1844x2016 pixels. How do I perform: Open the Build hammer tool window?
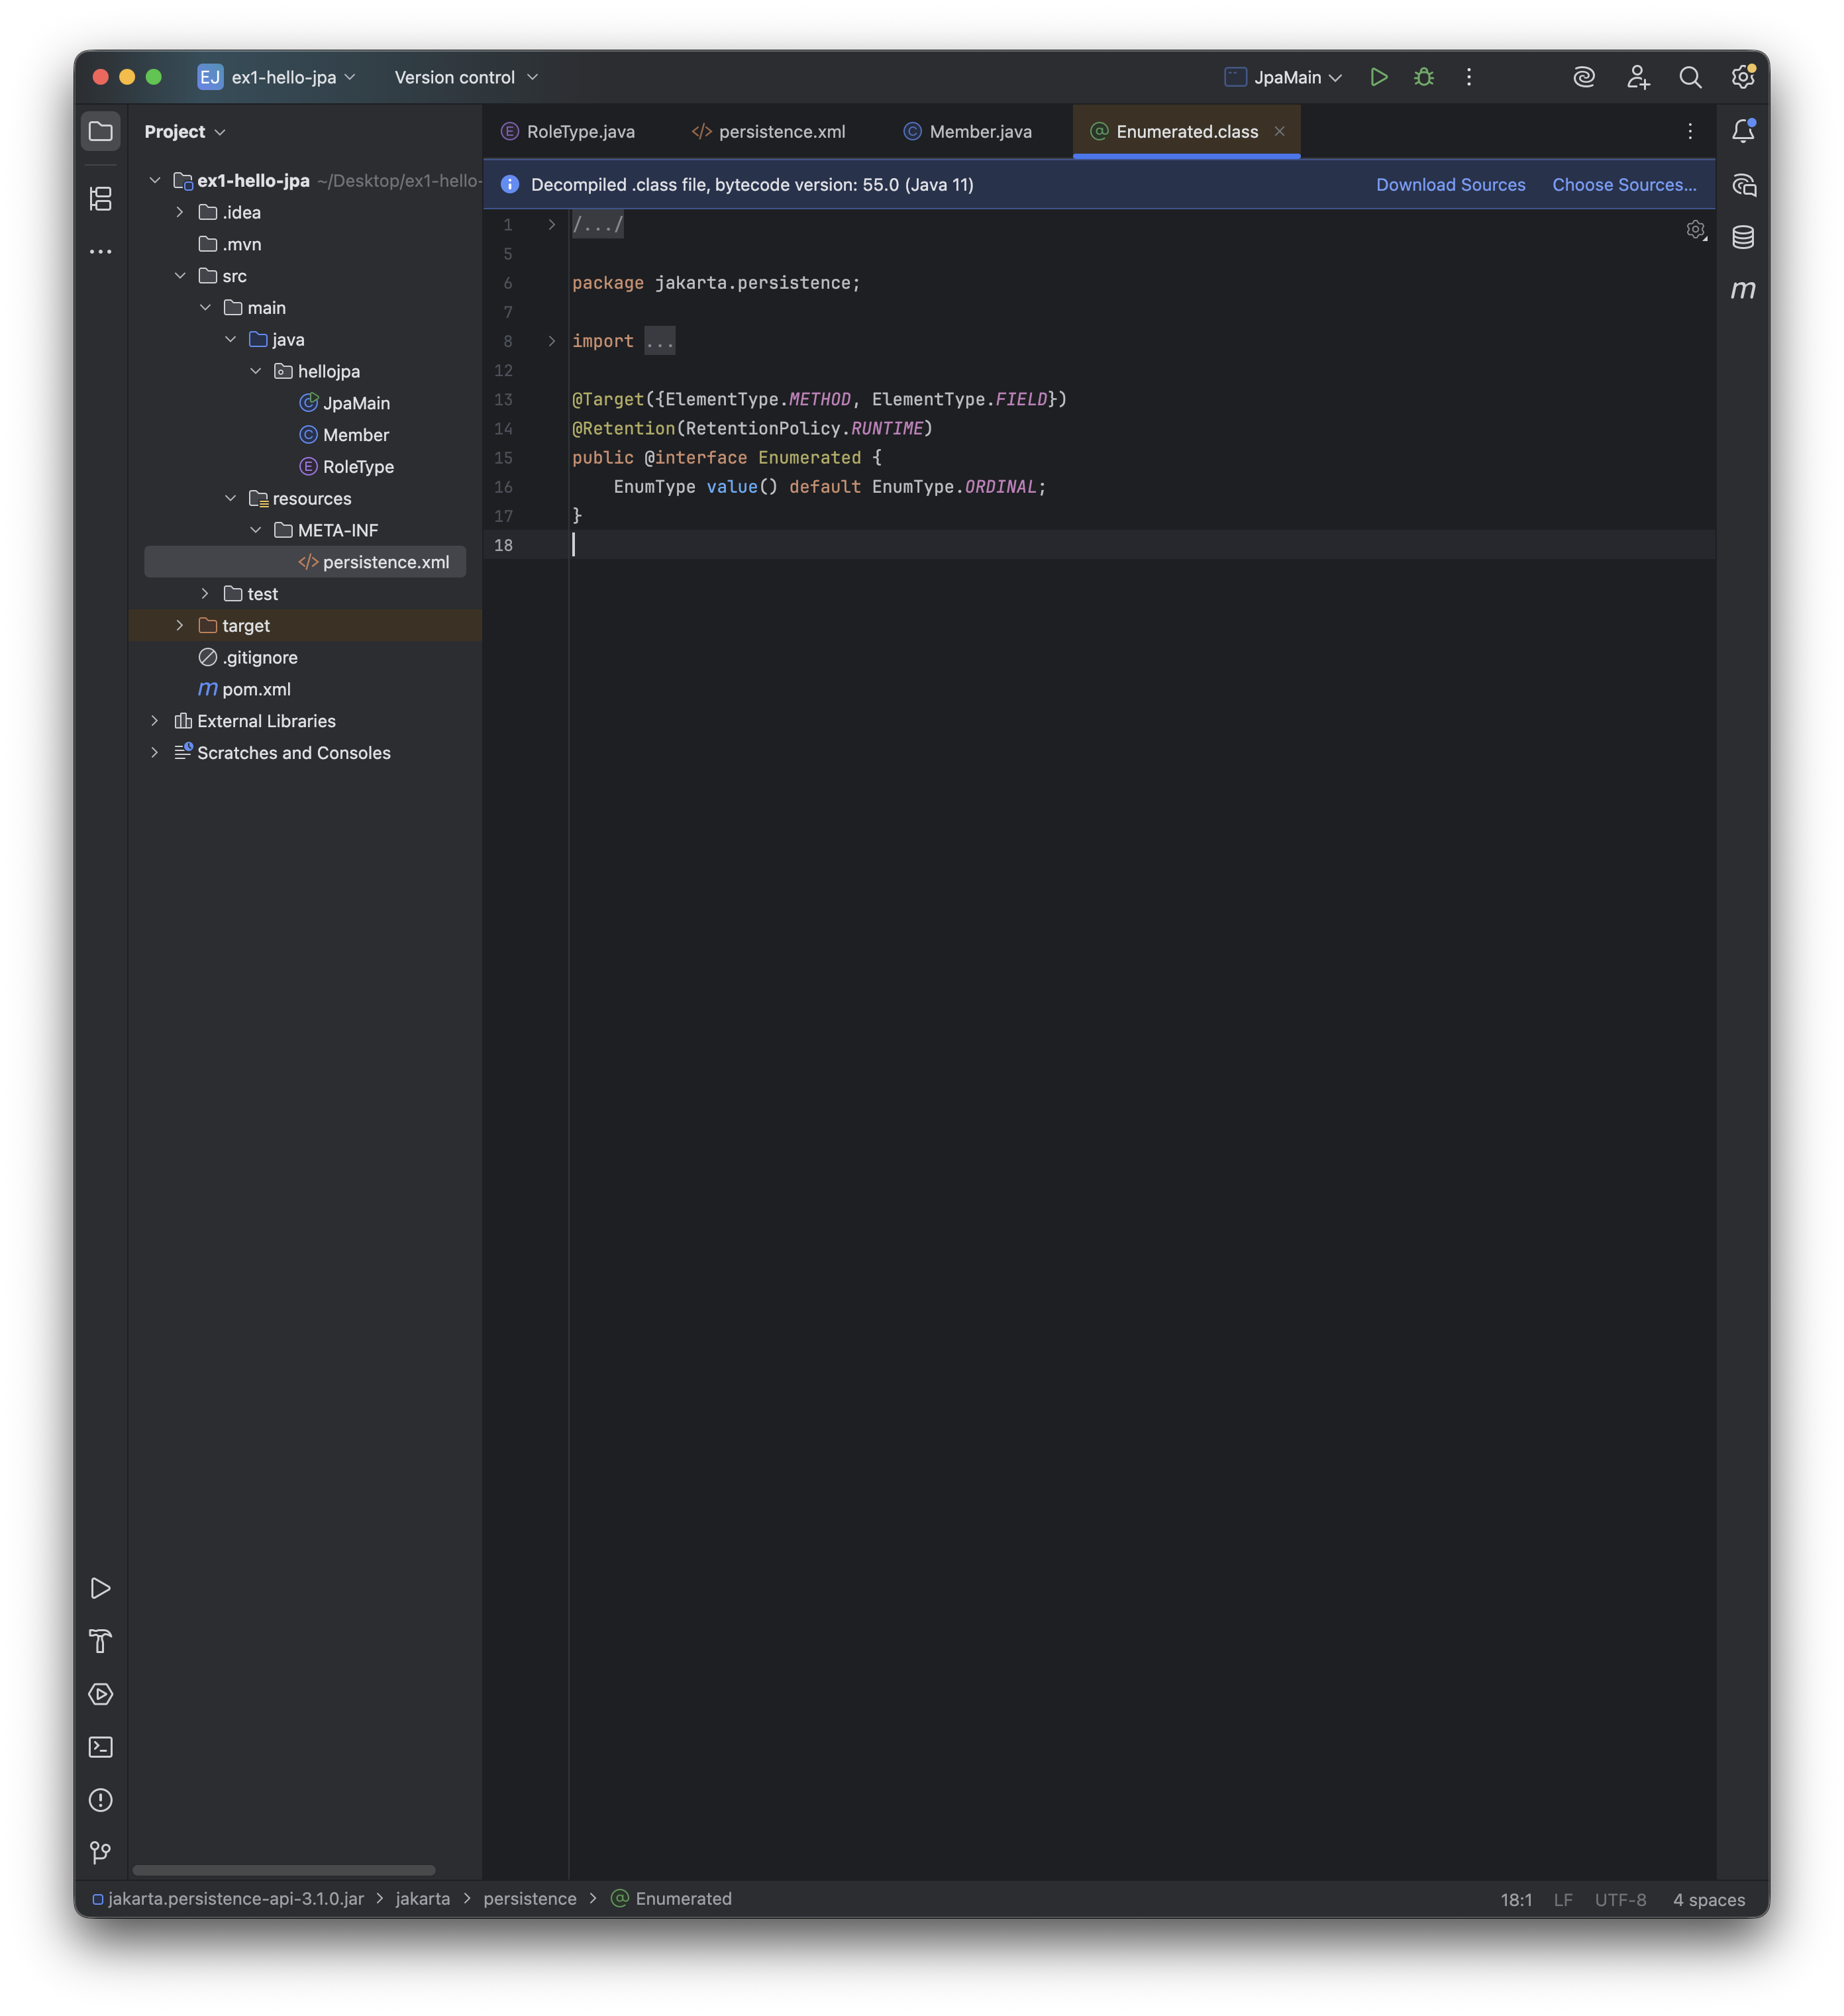pyautogui.click(x=100, y=1641)
